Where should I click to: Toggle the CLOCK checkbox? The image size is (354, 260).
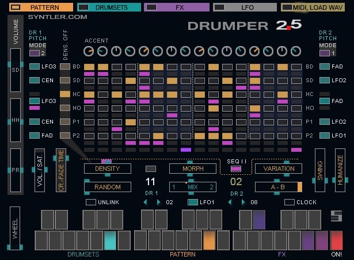[290, 202]
